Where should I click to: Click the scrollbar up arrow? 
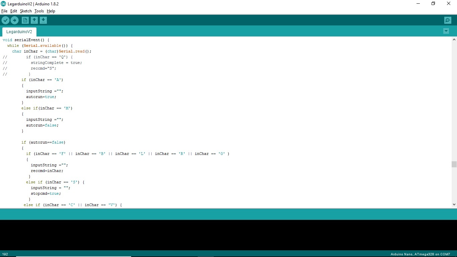click(x=454, y=39)
